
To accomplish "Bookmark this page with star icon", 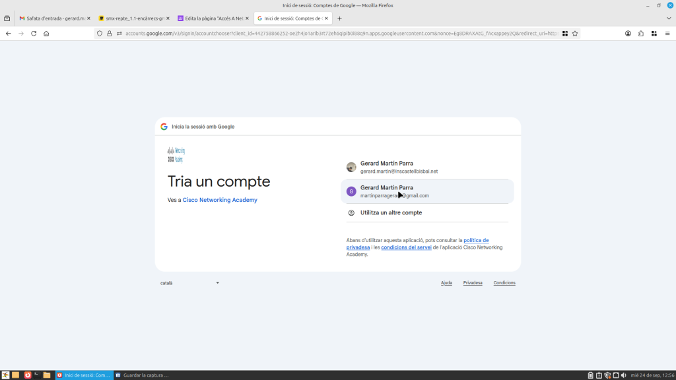I will click(575, 34).
